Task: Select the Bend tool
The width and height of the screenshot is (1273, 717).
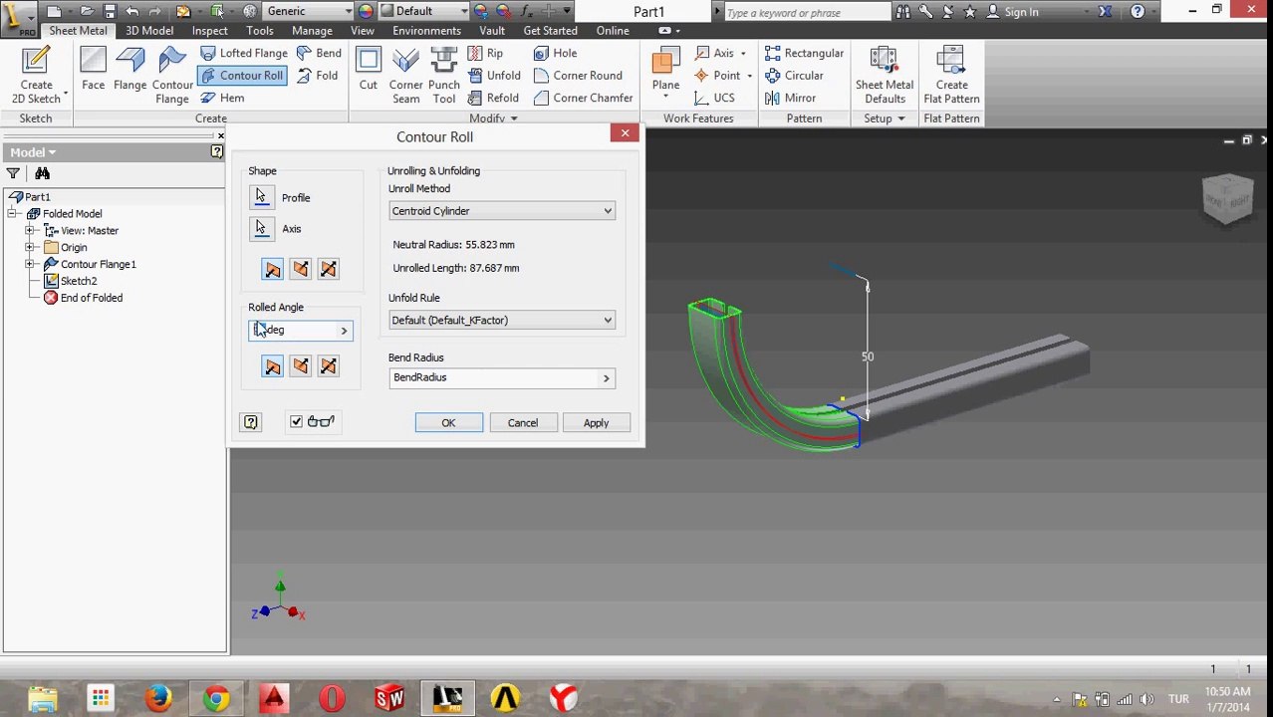Action: click(319, 53)
